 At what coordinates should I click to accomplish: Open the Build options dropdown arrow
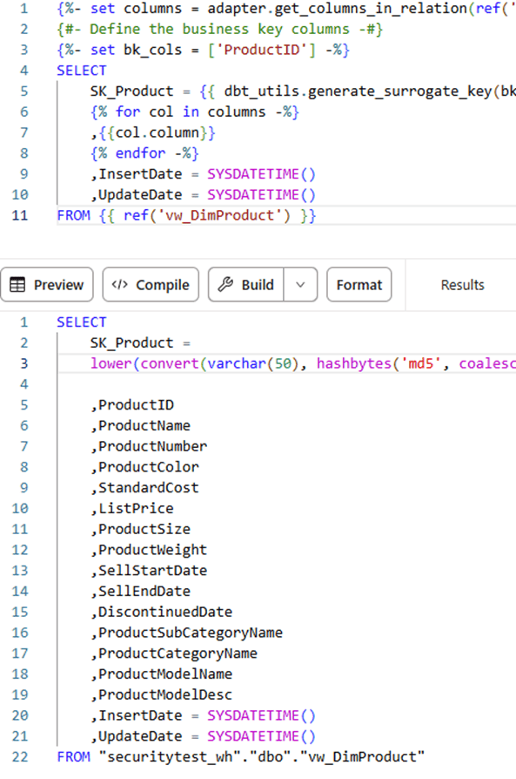[300, 285]
